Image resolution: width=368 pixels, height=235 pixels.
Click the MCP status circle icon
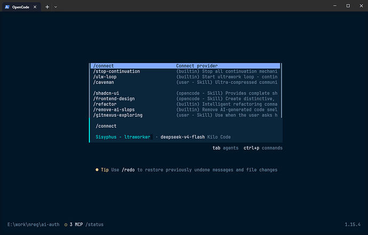pos(66,225)
